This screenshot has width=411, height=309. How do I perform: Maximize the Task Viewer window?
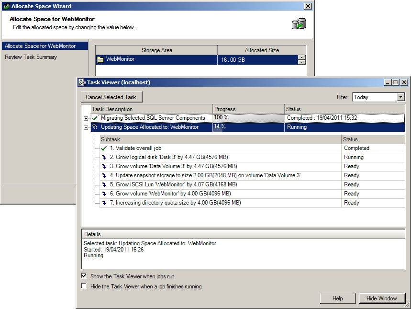(x=396, y=82)
